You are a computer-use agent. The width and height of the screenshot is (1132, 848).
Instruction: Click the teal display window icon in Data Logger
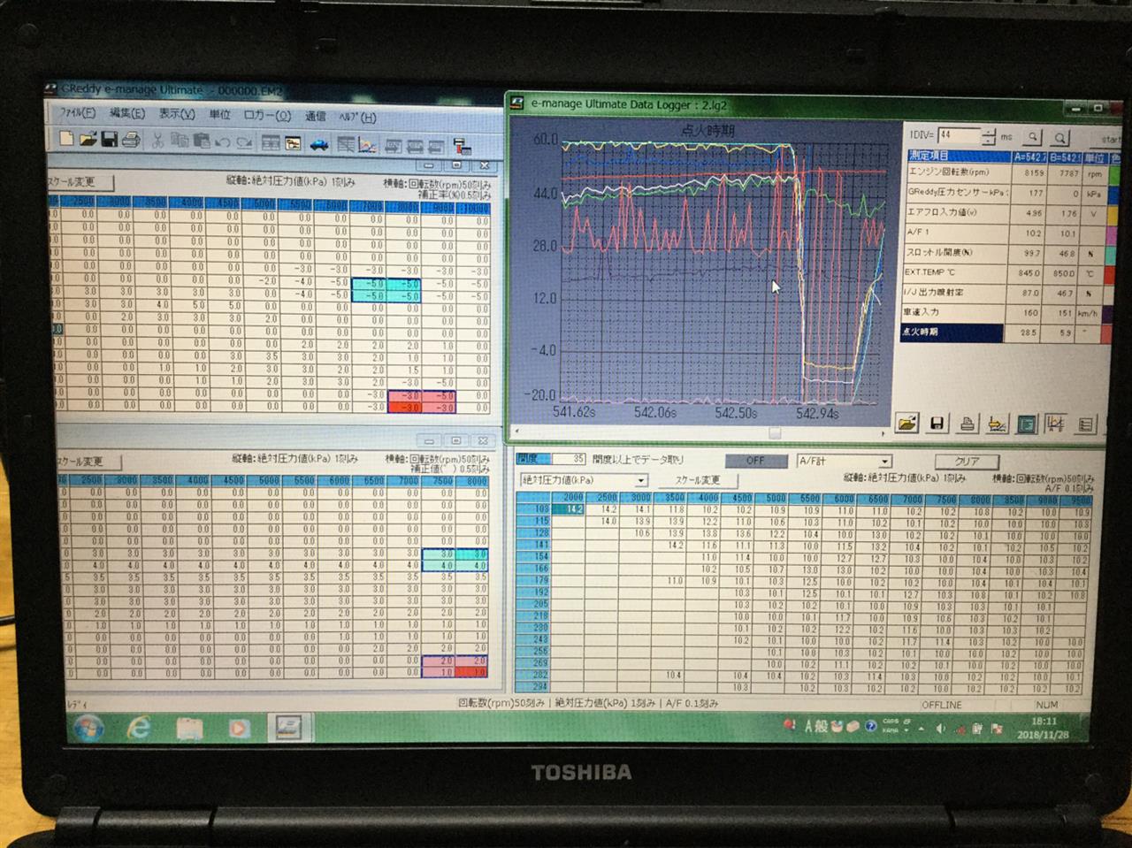point(1026,424)
